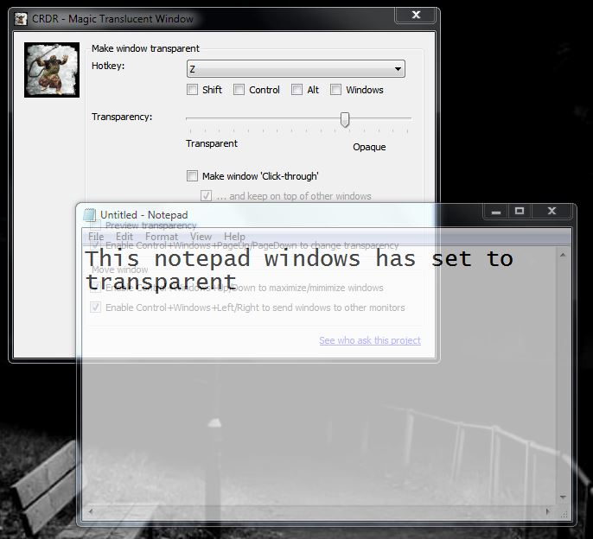Open Notepad Format menu
Image resolution: width=593 pixels, height=539 pixels.
click(162, 237)
